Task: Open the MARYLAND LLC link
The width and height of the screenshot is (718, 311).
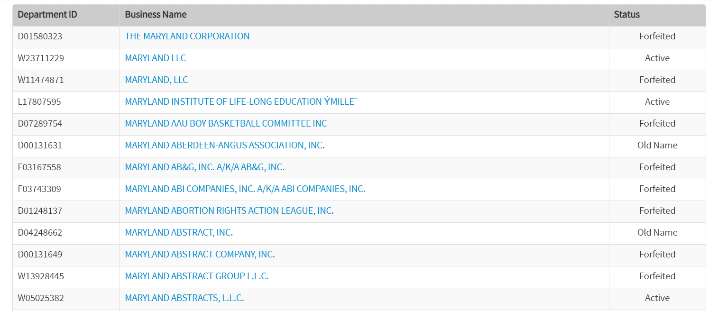Action: [155, 58]
